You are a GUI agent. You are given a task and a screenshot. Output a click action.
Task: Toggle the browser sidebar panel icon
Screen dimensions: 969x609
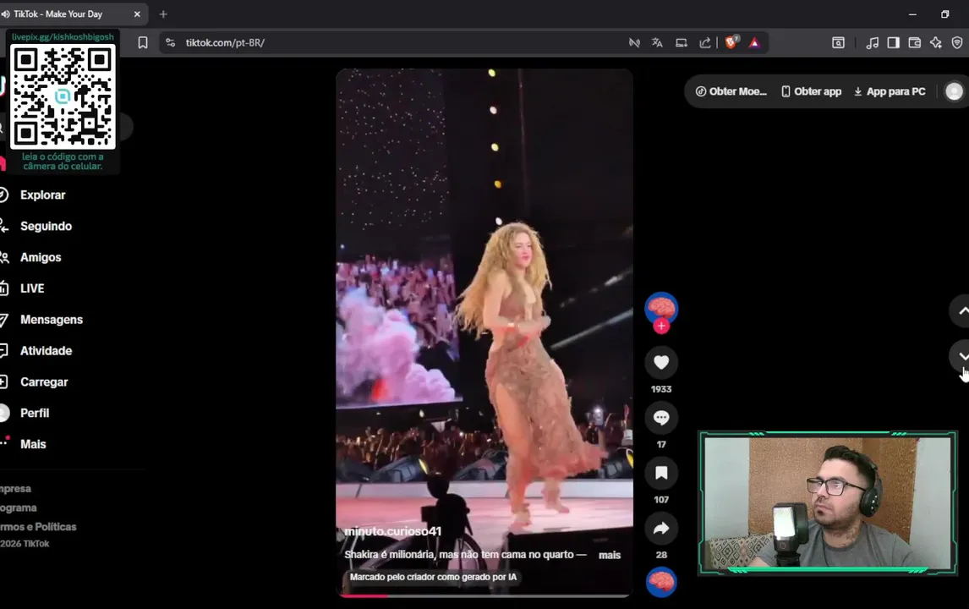point(893,42)
